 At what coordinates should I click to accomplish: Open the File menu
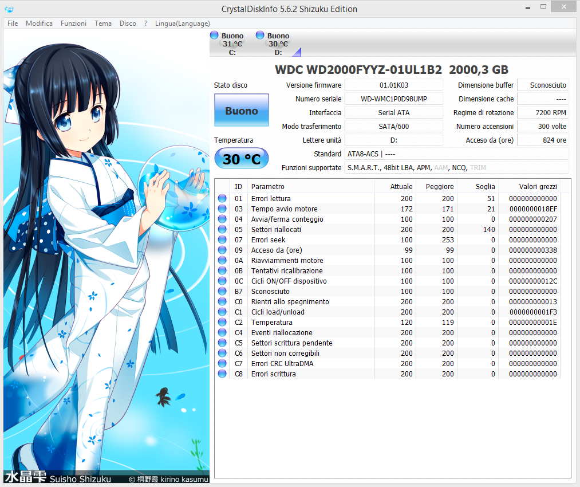pyautogui.click(x=13, y=23)
